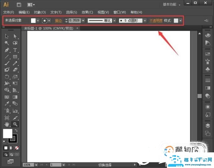The image size is (214, 168).
Task: Set paint mode to Gradient
Action: click(x=11, y=148)
